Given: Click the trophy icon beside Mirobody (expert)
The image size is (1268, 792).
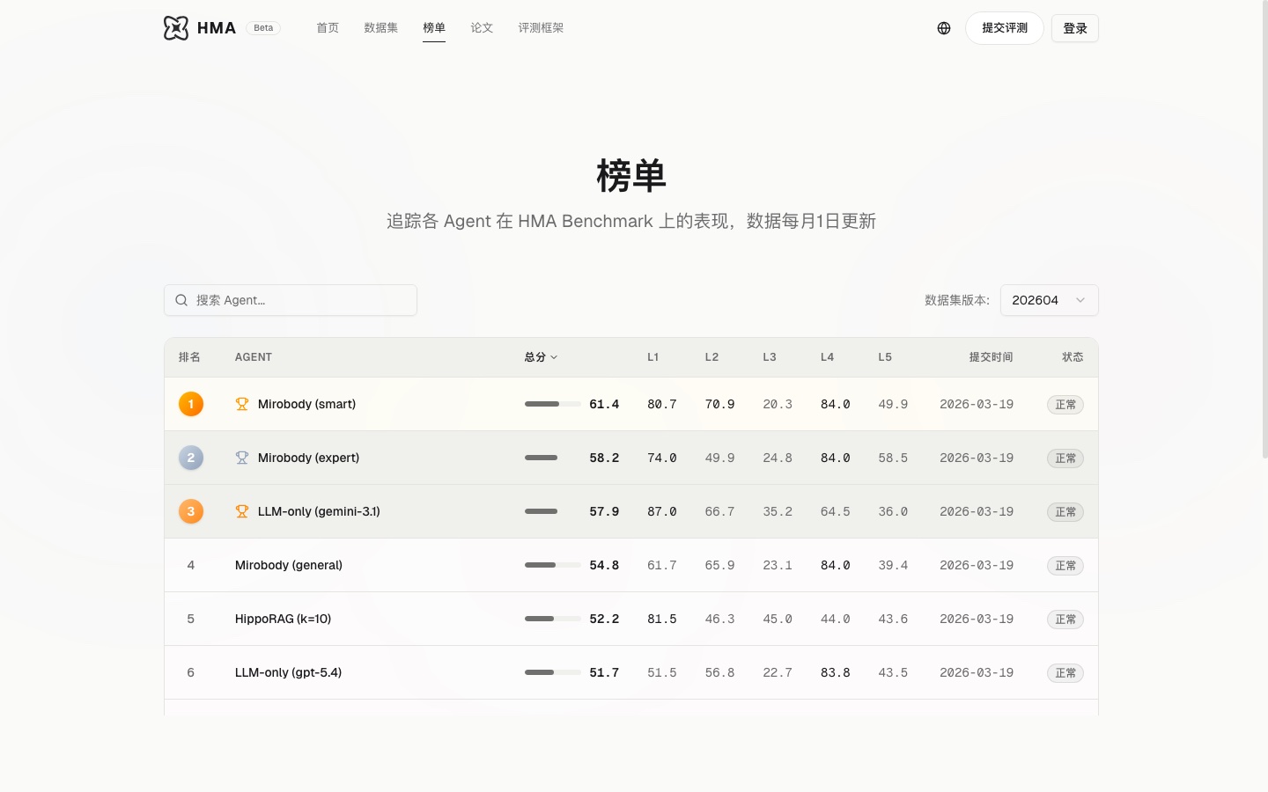Looking at the screenshot, I should 242,458.
